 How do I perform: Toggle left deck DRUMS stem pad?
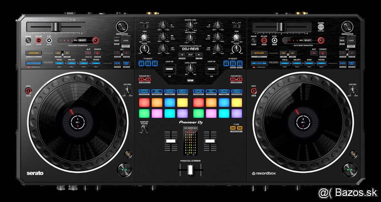click(x=96, y=63)
